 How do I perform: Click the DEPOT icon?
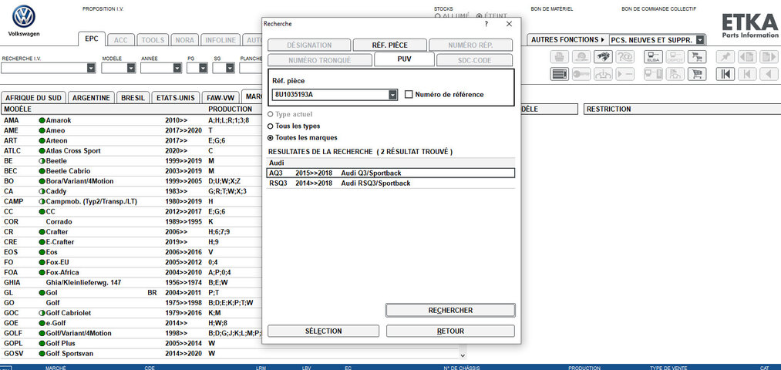click(x=675, y=57)
